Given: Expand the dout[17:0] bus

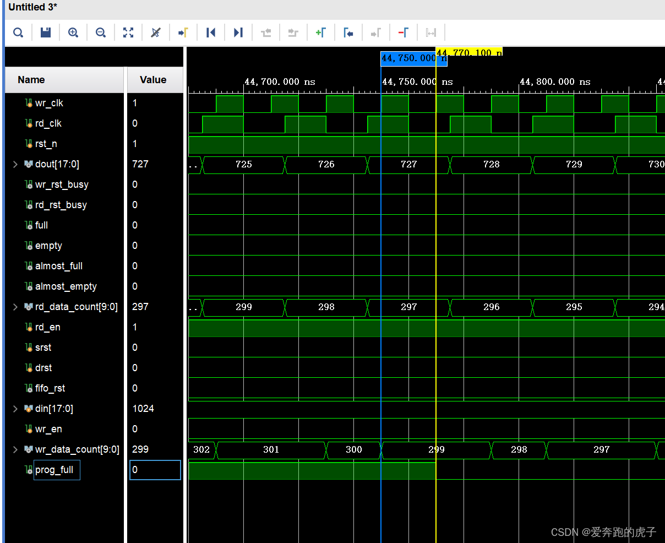Looking at the screenshot, I should coord(15,164).
